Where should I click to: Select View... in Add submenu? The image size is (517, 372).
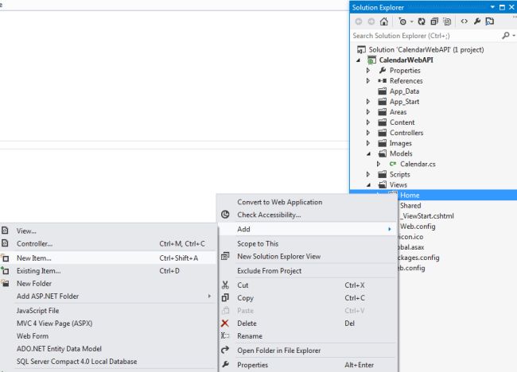108,231
